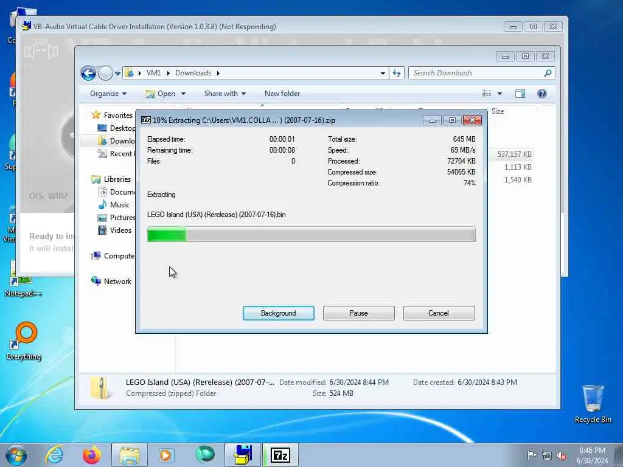The image size is (623, 467).
Task: Open the Organize menu
Action: coord(108,94)
